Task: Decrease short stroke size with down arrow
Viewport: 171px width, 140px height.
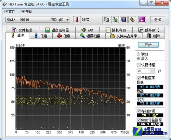Action: [x=152, y=72]
